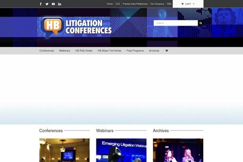Open Webinars in main navigation
Image resolution: width=243 pixels, height=162 pixels.
point(65,51)
